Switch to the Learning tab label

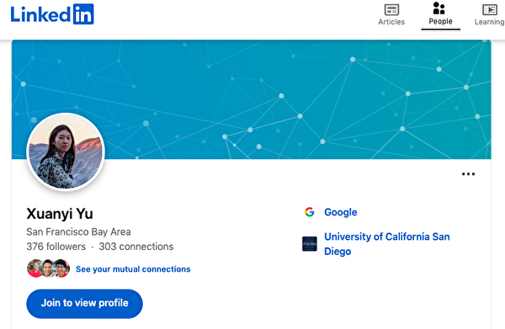point(490,22)
